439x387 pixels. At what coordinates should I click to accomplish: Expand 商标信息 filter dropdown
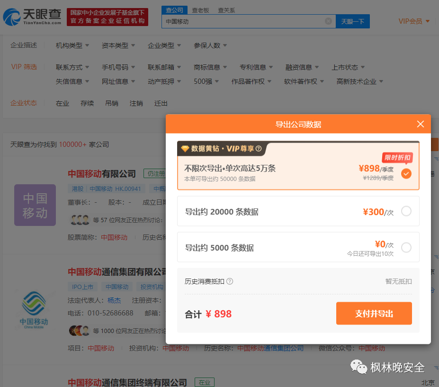(210, 67)
